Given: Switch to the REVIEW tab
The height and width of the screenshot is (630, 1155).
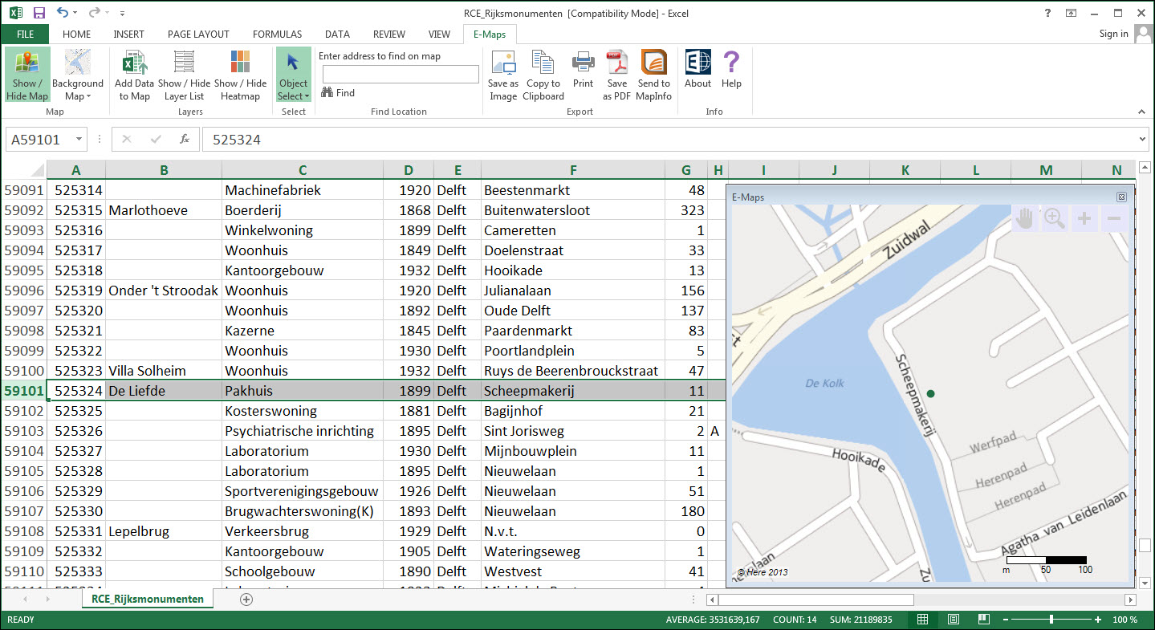Looking at the screenshot, I should click(389, 35).
